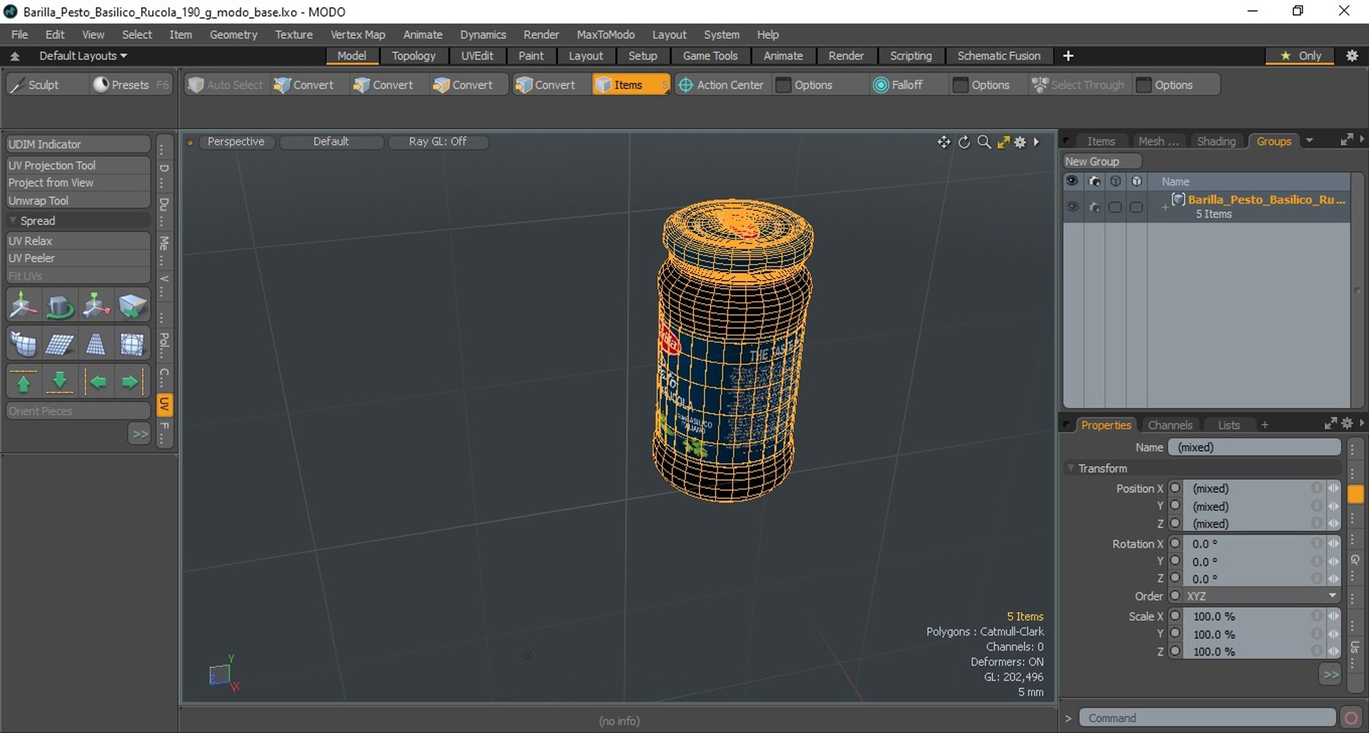1369x733 pixels.
Task: Open the rotation Order XYZ dropdown
Action: (x=1262, y=596)
